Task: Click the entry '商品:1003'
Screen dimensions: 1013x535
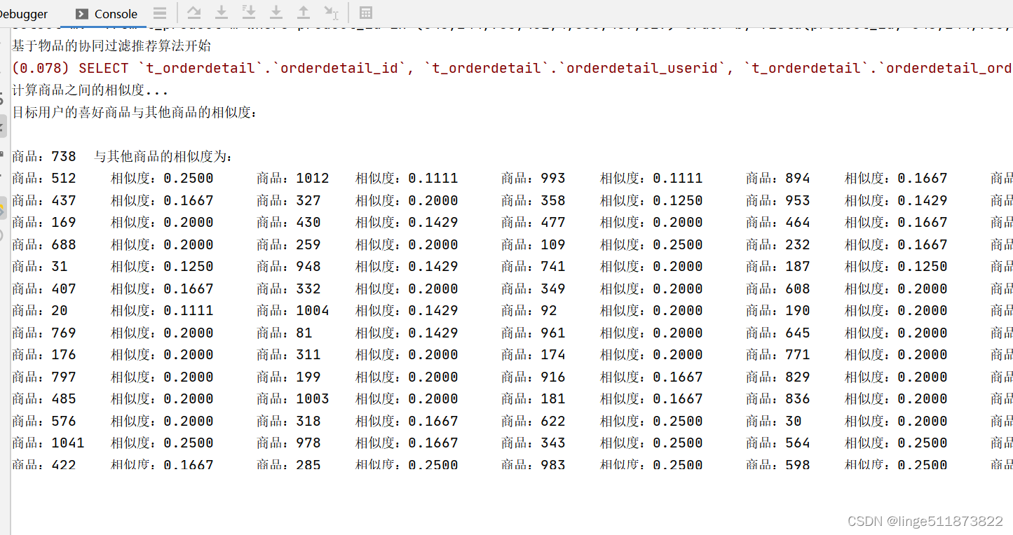Action: 293,398
